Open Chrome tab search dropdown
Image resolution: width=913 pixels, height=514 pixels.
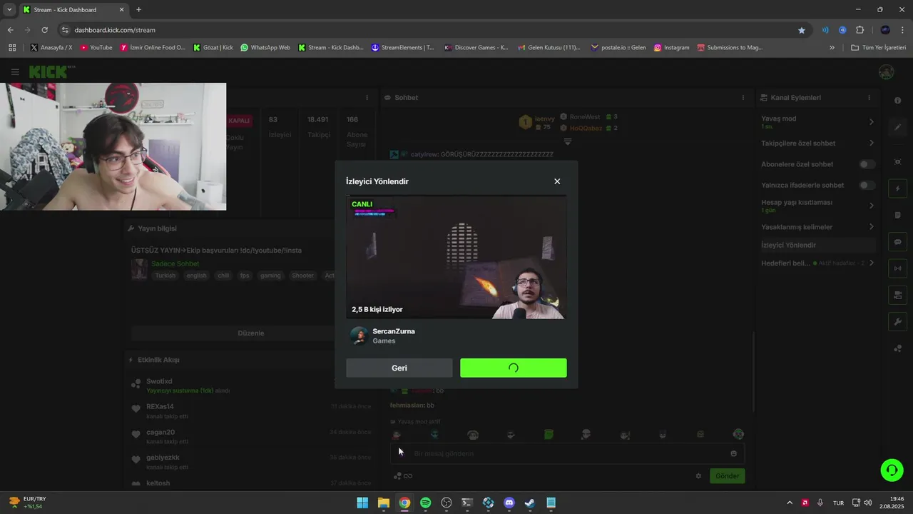(x=9, y=9)
